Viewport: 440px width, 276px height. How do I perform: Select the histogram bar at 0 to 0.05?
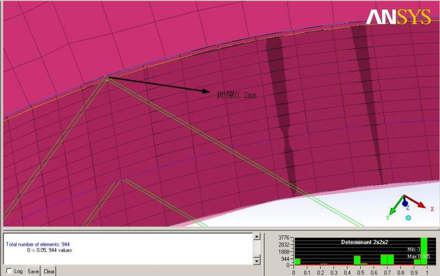click(297, 261)
